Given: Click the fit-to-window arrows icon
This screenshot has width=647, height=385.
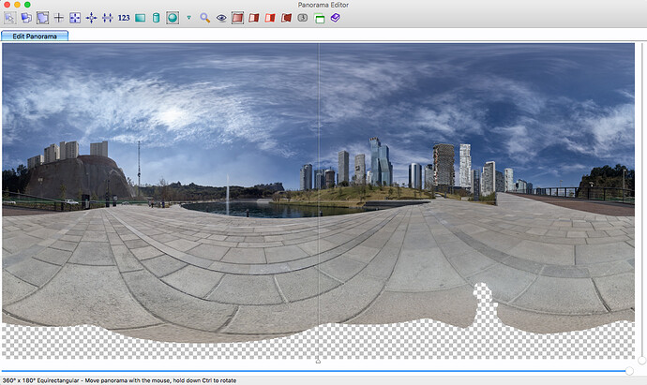Looking at the screenshot, I should tap(75, 18).
